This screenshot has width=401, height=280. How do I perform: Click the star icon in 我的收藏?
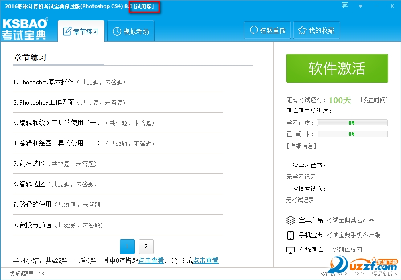pos(302,30)
